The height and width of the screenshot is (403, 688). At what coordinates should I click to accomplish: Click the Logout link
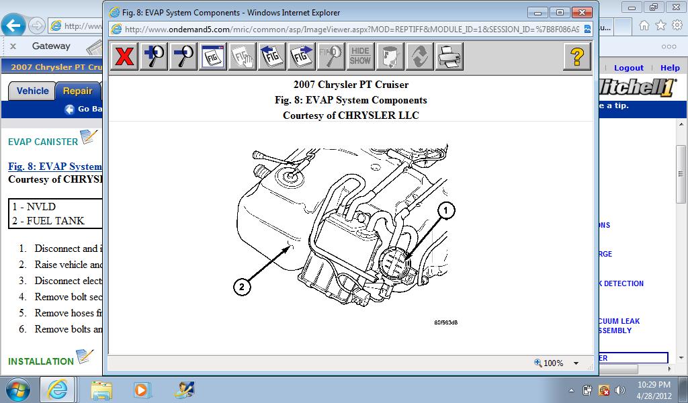point(628,68)
